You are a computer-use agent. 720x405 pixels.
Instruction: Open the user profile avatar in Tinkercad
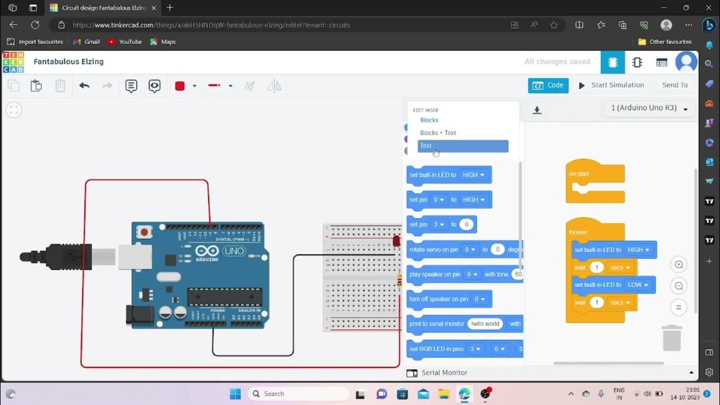tap(686, 62)
